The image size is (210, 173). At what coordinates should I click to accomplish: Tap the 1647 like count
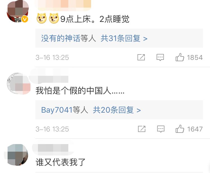(195, 129)
